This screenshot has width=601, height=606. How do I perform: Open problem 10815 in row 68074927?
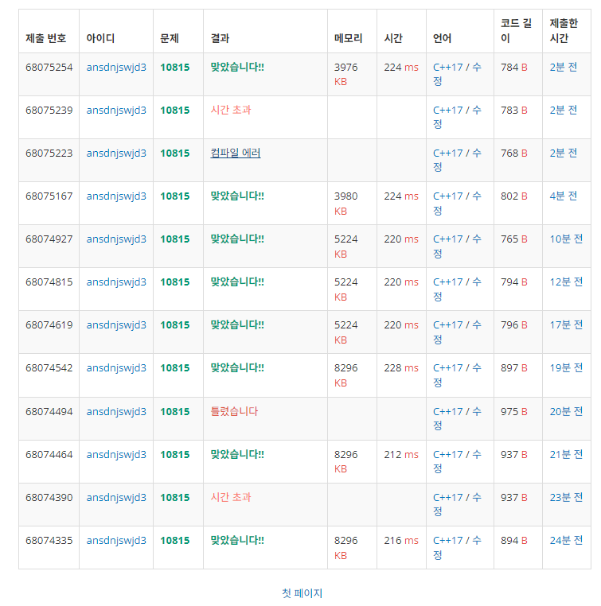pyautogui.click(x=175, y=239)
